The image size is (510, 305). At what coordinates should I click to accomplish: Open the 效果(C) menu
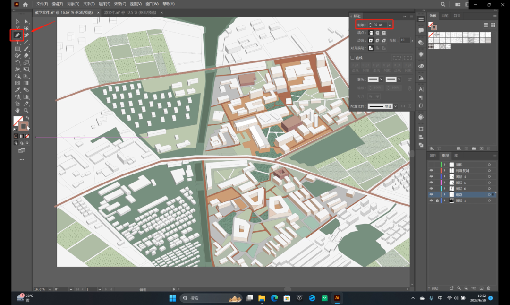click(120, 4)
